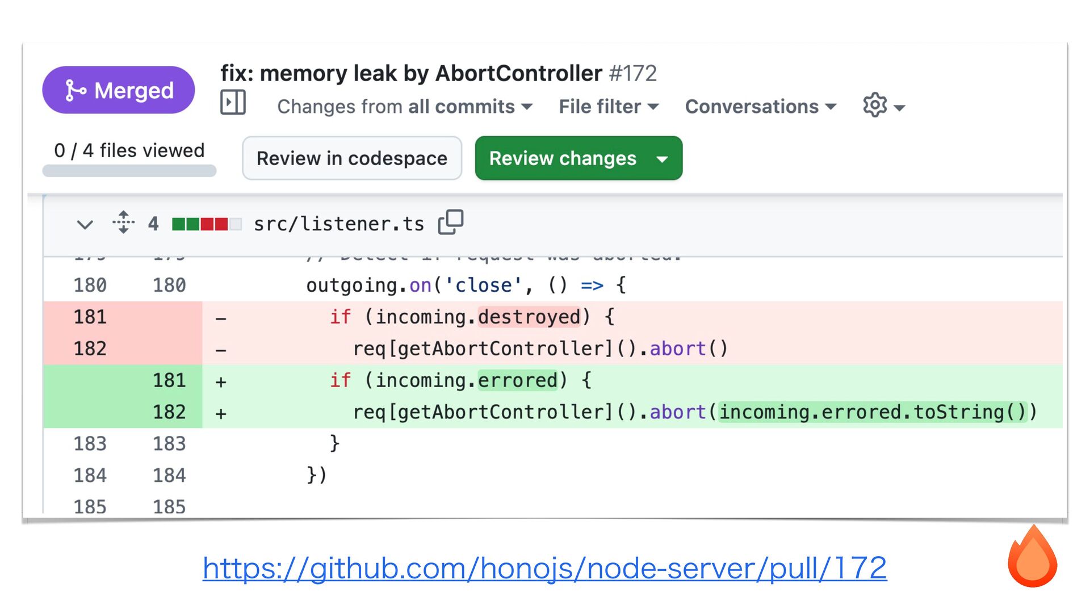Collapse the src/listener.ts file diff
The height and width of the screenshot is (613, 1090).
click(x=85, y=224)
